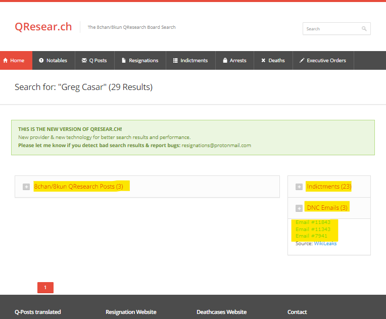Click the Home house icon

[x=6, y=60]
